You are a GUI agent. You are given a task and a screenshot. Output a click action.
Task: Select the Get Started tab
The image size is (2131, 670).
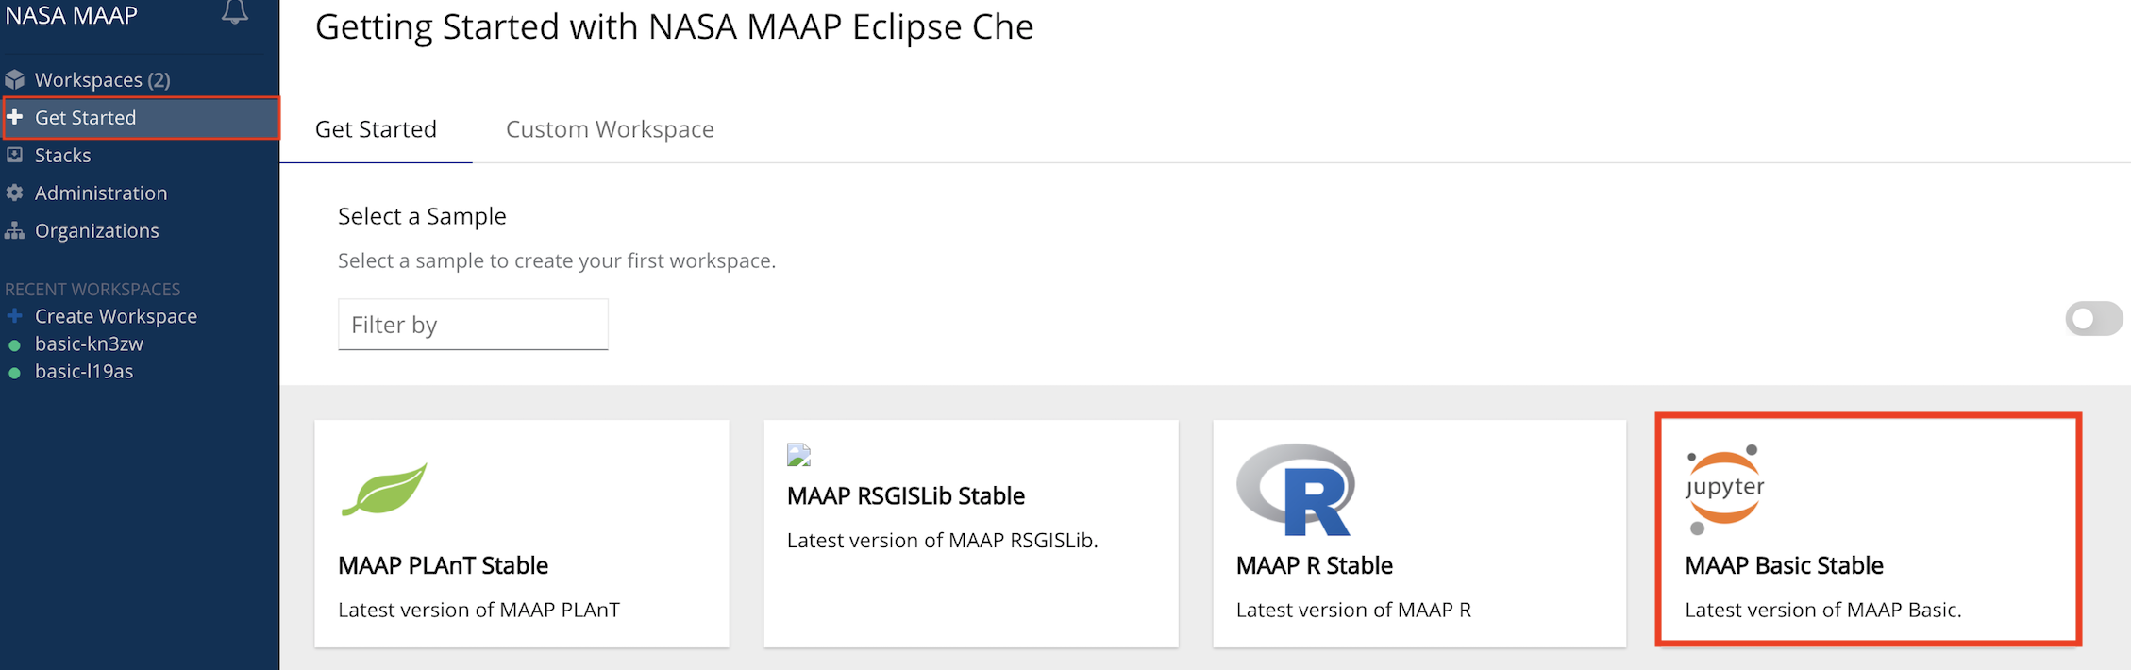coord(376,129)
